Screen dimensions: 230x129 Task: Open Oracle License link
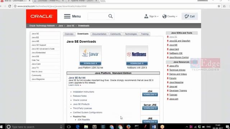80,100
